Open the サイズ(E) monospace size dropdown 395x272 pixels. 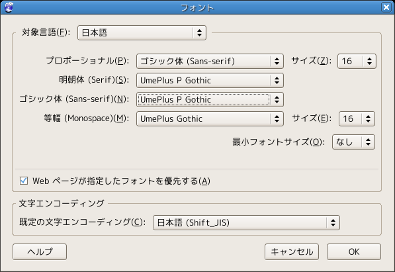click(x=357, y=118)
